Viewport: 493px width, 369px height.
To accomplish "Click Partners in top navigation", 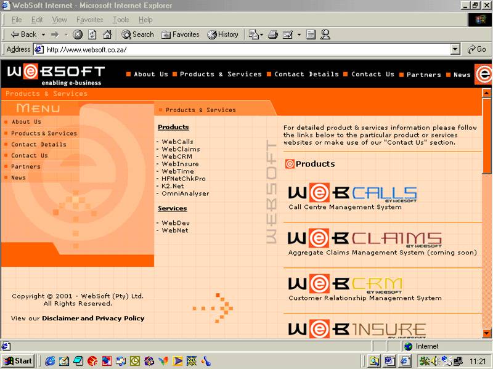I will coord(424,75).
